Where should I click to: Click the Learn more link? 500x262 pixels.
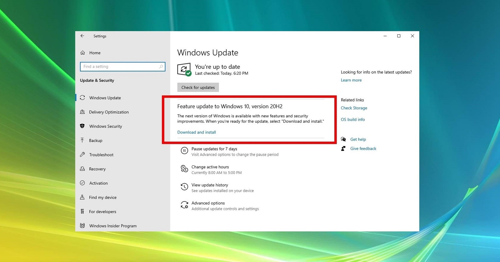tap(351, 80)
